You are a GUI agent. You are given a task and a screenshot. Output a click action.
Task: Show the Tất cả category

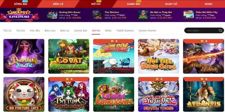tap(7, 31)
